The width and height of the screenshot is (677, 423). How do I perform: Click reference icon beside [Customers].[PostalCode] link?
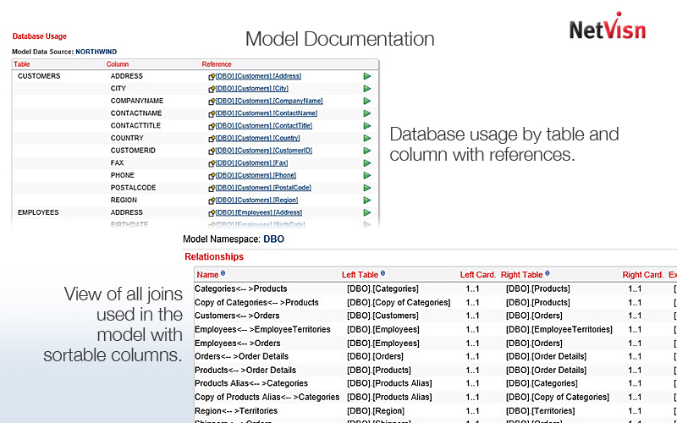pos(212,189)
